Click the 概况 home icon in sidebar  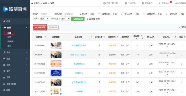(4, 21)
